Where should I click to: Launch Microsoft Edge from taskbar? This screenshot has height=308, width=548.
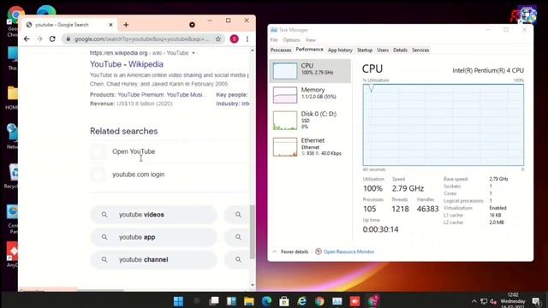point(266,301)
